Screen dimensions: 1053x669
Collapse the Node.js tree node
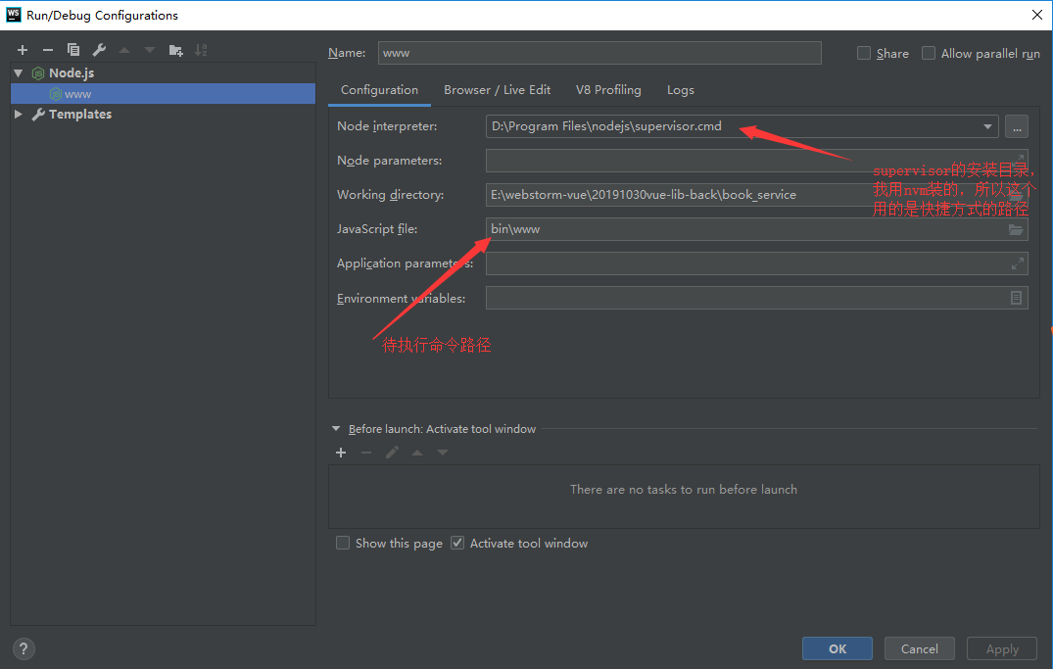point(18,72)
